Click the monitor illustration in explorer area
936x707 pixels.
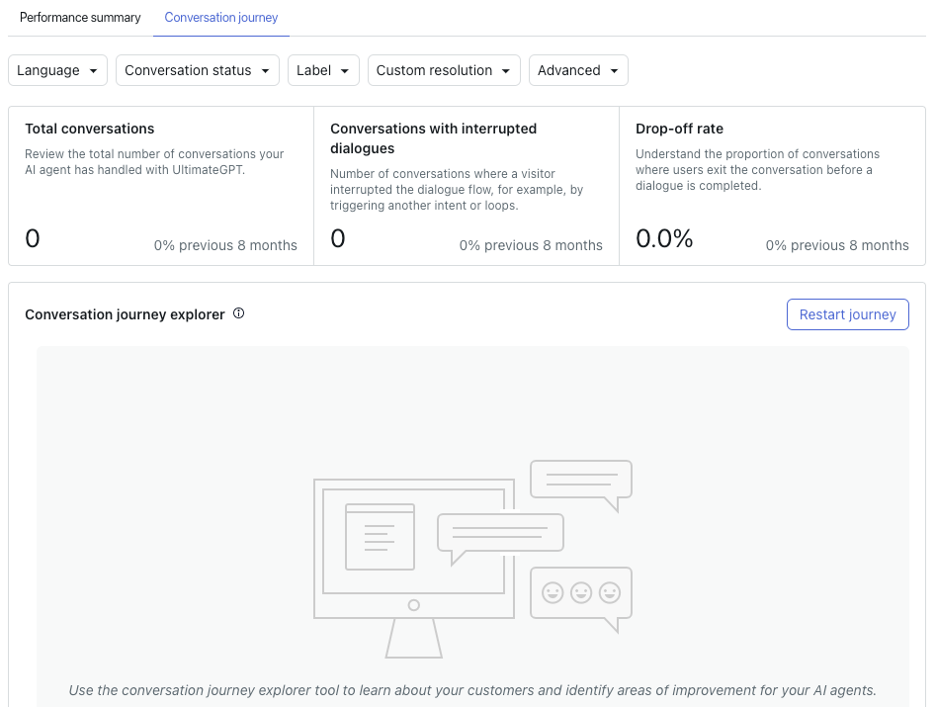click(414, 568)
